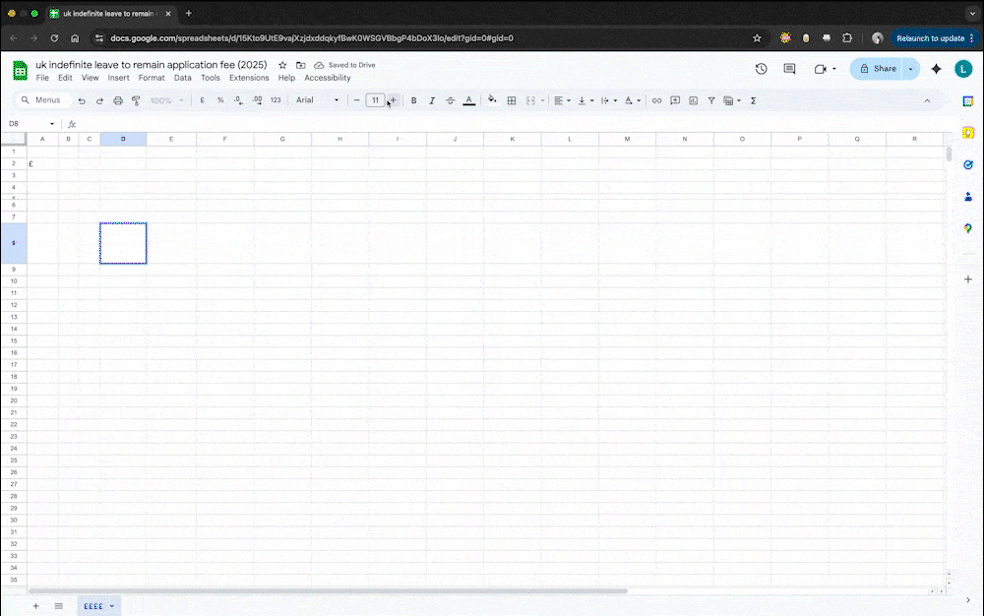Open the View menu
The height and width of the screenshot is (616, 984).
(x=90, y=78)
